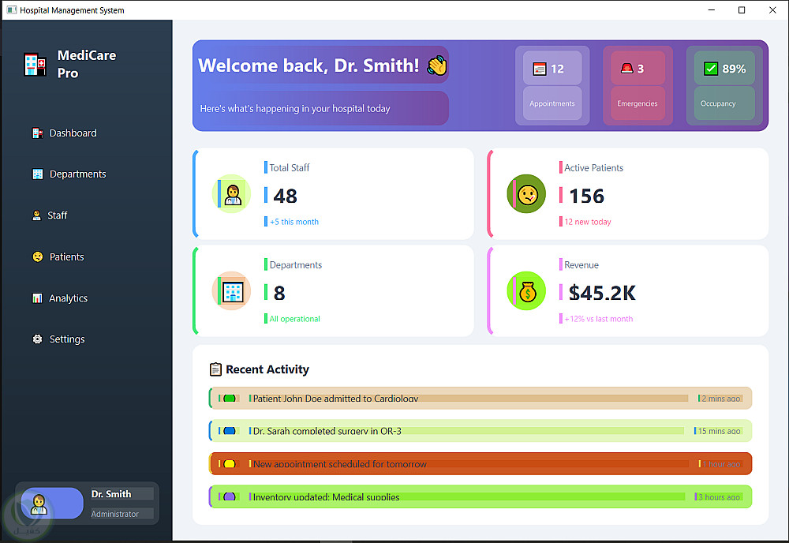Click the Appointments stat tile label
The image size is (789, 543).
552,103
